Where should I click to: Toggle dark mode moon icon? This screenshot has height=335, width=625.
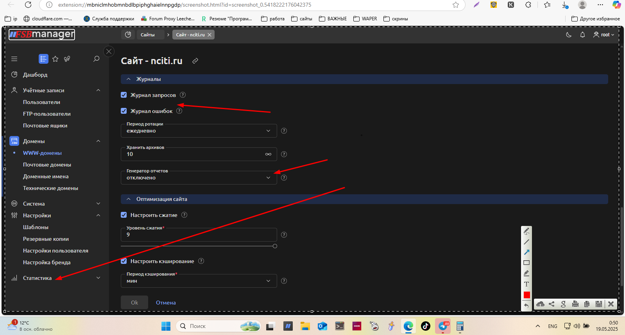click(569, 35)
